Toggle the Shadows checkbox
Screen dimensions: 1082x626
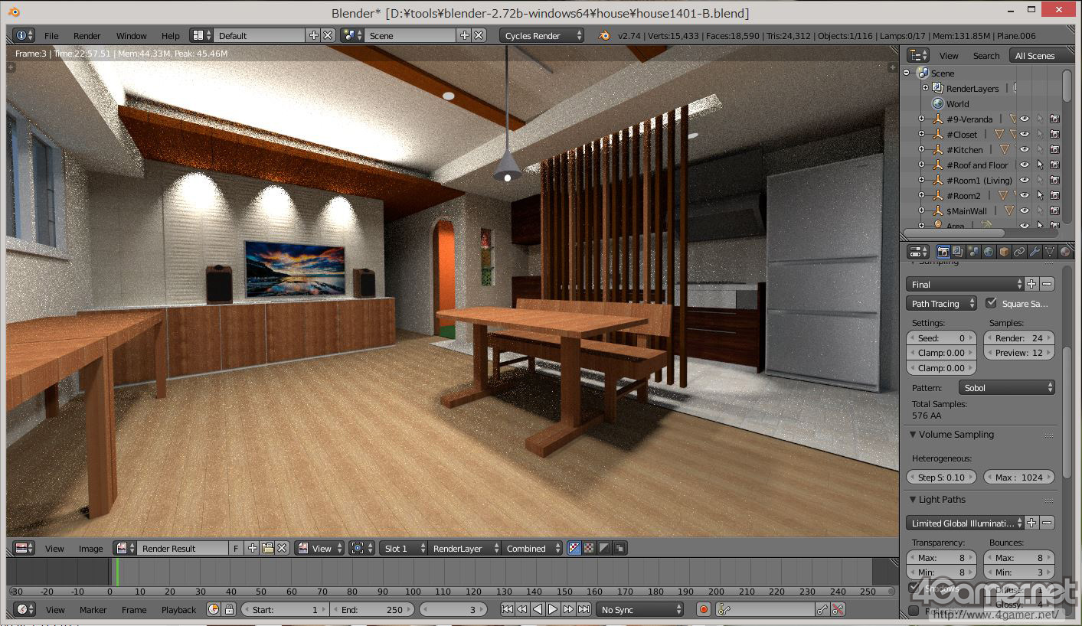click(x=914, y=589)
